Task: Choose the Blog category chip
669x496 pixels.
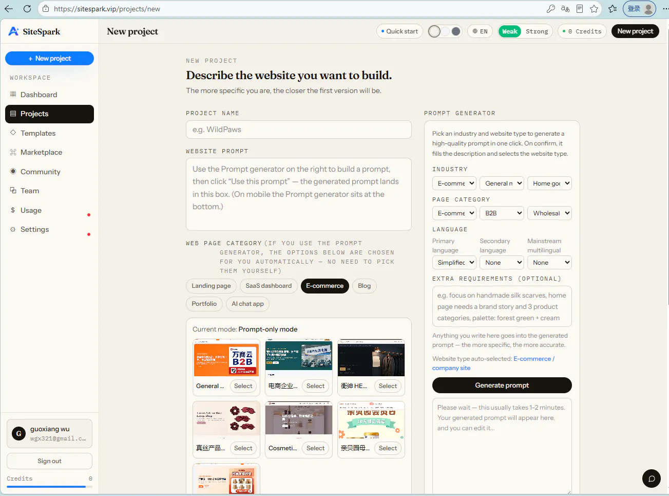Action: click(x=364, y=286)
